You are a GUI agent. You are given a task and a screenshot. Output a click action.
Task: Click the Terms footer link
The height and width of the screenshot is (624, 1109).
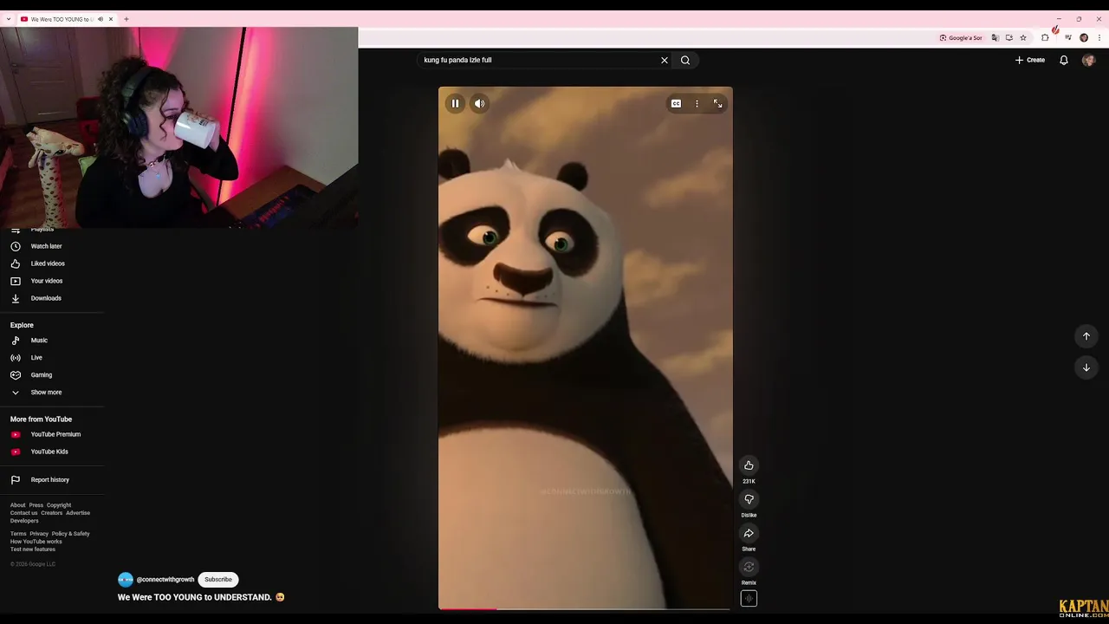[x=18, y=534]
